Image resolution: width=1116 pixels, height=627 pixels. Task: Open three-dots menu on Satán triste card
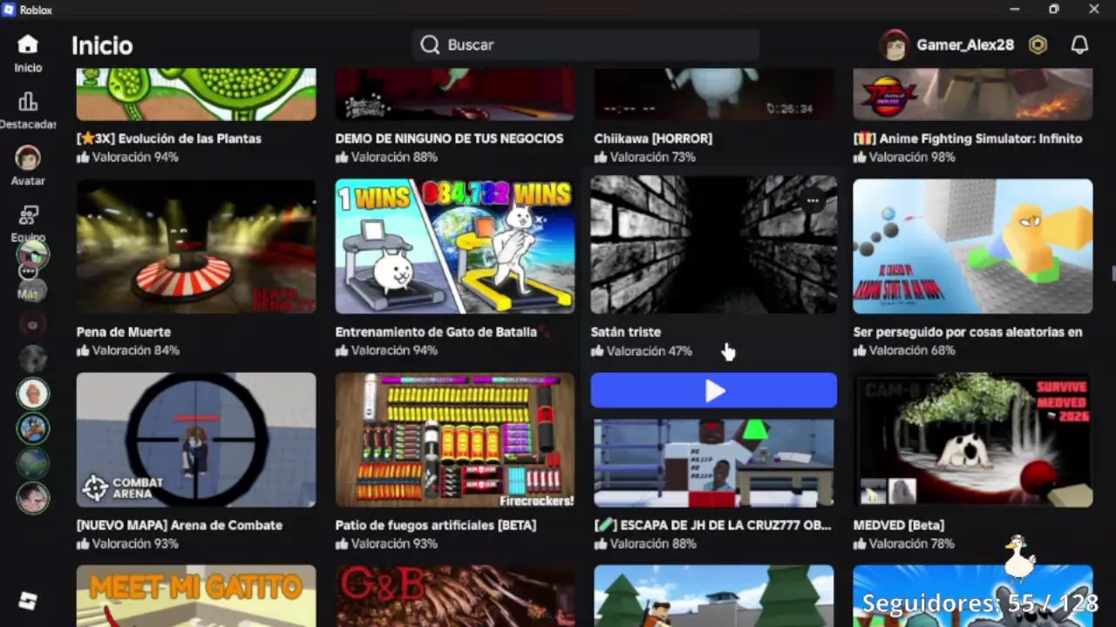[813, 200]
